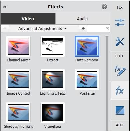Open the Adjust sliders panel icon
Viewport: 130px width, 131px height.
[120, 23]
